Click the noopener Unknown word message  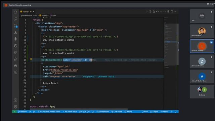[x=98, y=77]
